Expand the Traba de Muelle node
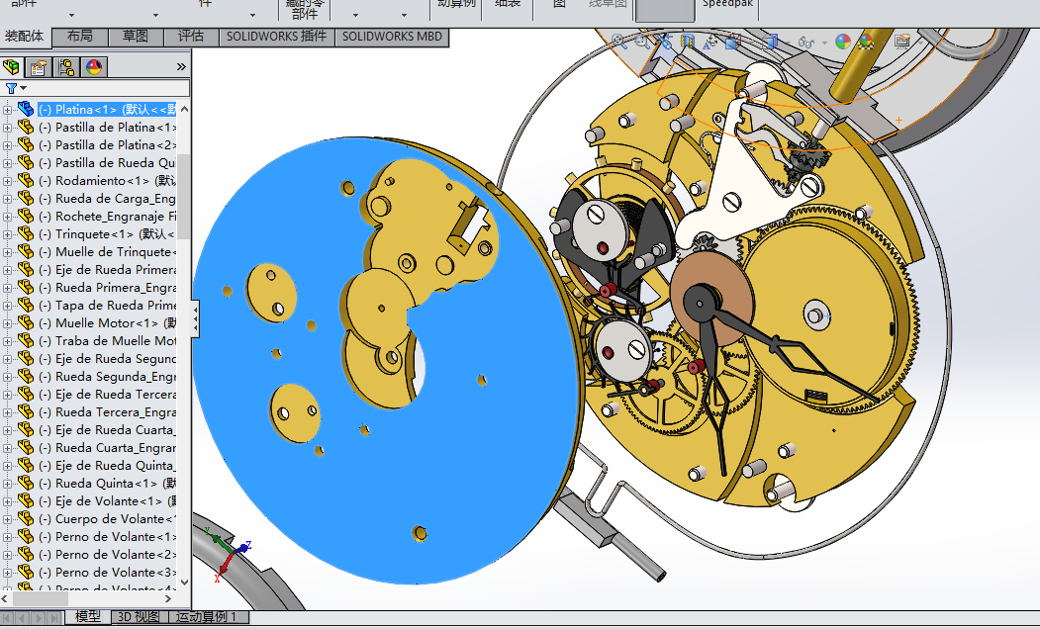 pos(7,341)
